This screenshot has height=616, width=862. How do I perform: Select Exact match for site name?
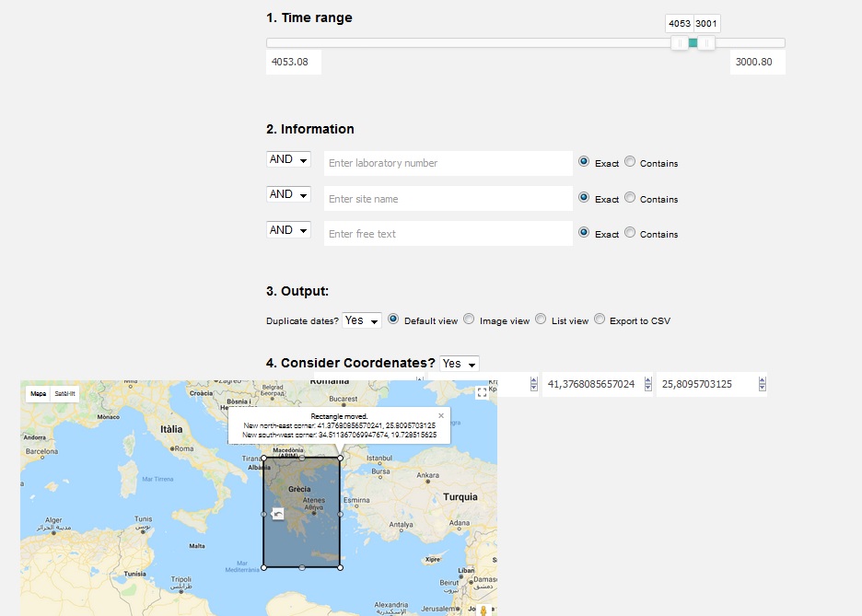(x=584, y=197)
